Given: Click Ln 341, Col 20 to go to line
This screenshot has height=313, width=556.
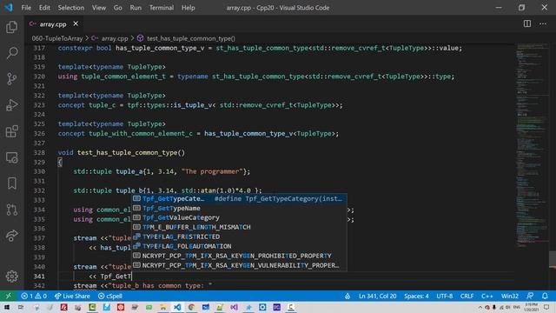Looking at the screenshot, I should pos(377,296).
